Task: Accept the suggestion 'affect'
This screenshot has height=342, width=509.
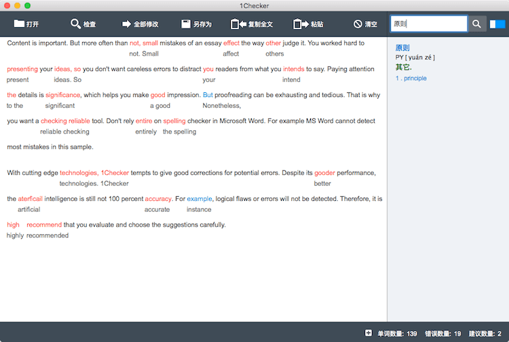Action: (231, 54)
